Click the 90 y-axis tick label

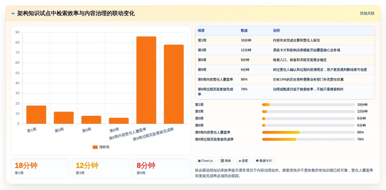[17, 32]
